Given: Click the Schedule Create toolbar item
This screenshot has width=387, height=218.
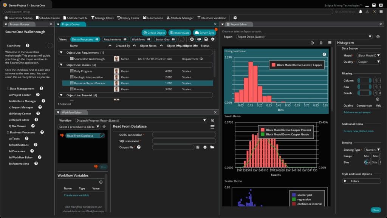Looking at the screenshot, I should [x=48, y=18].
